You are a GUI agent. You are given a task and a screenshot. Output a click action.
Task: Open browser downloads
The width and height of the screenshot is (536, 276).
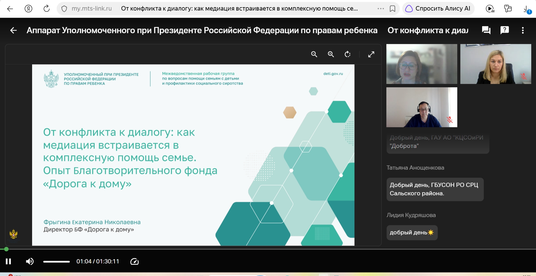point(527,9)
